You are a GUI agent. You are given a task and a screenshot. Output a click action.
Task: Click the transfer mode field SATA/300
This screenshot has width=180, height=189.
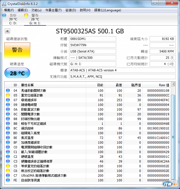click(x=93, y=58)
